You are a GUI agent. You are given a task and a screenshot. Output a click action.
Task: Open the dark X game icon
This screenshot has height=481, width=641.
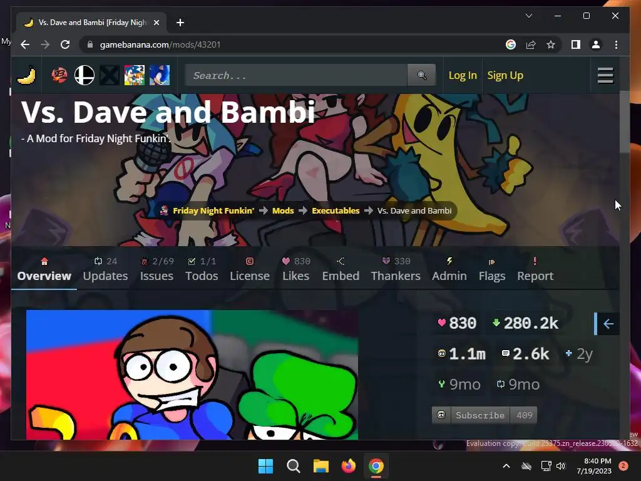(110, 75)
